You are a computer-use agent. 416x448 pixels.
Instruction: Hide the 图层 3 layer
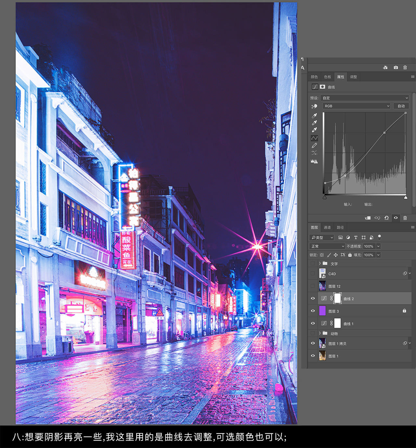point(313,311)
